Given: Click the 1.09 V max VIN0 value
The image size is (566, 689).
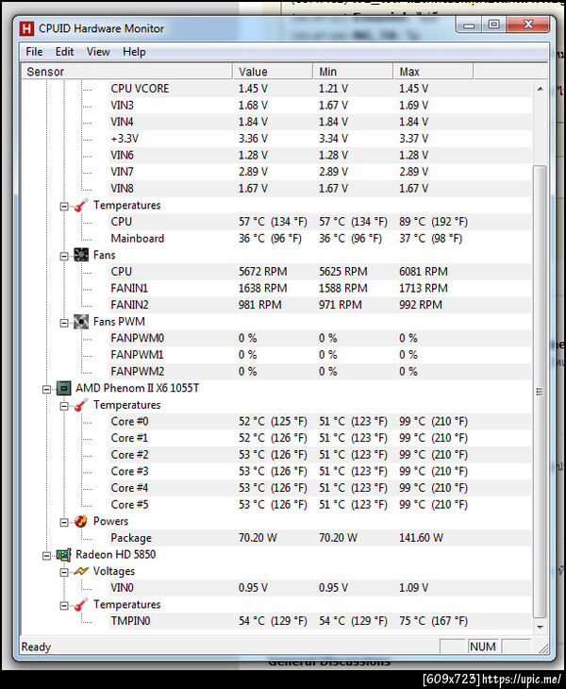Looking at the screenshot, I should tap(413, 588).
